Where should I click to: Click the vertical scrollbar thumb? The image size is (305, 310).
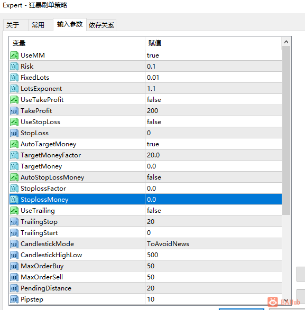[286, 130]
